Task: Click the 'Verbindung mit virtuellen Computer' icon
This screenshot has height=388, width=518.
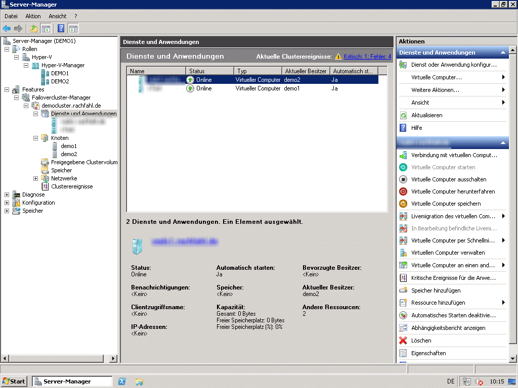Action: click(403, 156)
